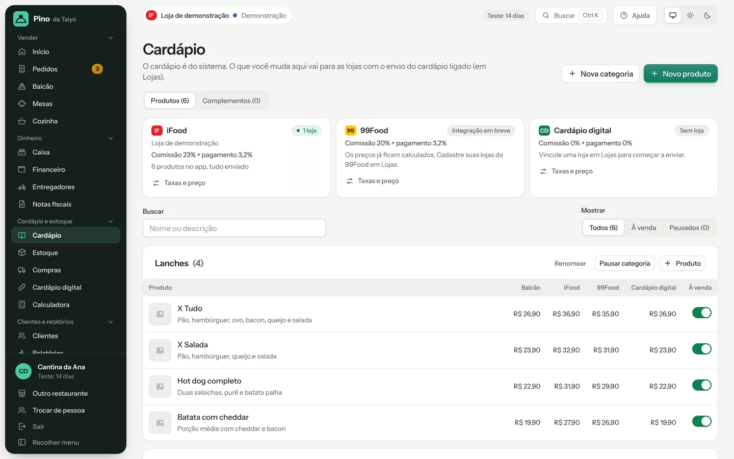The image size is (734, 459).
Task: Click Integração em breve badge on 99Food
Action: pos(481,131)
